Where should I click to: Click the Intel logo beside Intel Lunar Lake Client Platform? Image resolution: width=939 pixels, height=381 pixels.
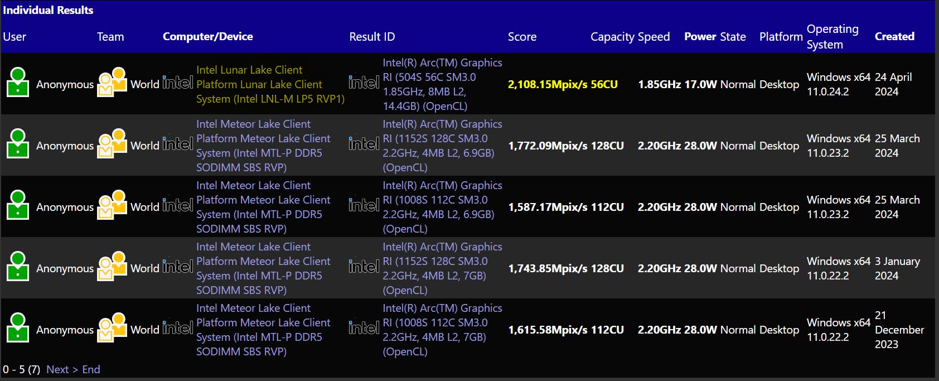[178, 83]
